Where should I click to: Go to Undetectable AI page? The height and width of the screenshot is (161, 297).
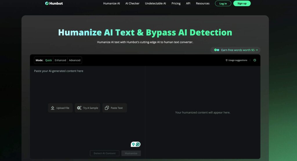pyautogui.click(x=155, y=3)
